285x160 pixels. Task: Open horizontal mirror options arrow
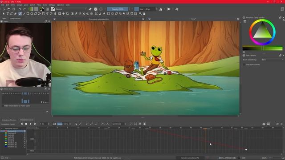click(164, 9)
